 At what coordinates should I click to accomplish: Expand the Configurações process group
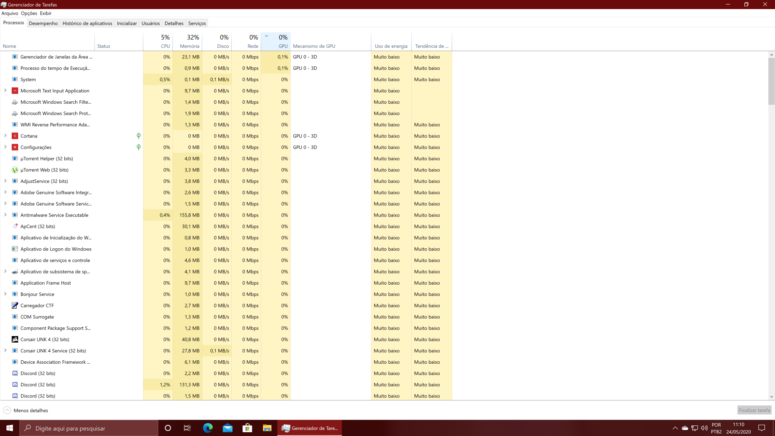[5, 147]
